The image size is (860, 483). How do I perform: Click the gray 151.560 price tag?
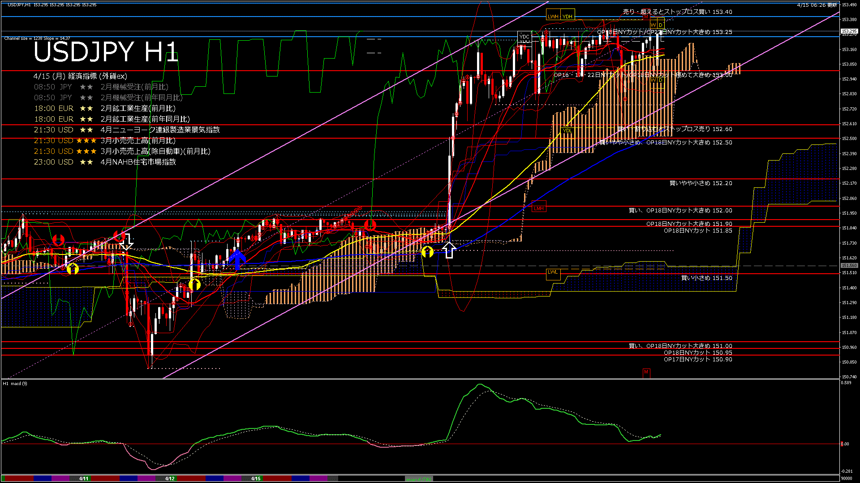pos(849,266)
